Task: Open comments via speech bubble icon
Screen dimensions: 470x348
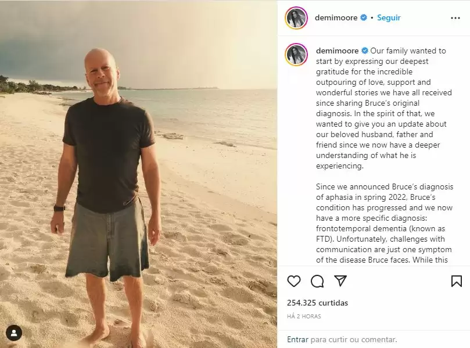Action: point(317,281)
